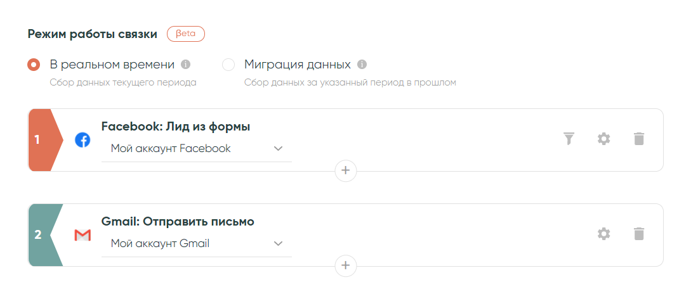The height and width of the screenshot is (287, 691).
Task: Open settings gear for Gmail step
Action: coord(604,234)
